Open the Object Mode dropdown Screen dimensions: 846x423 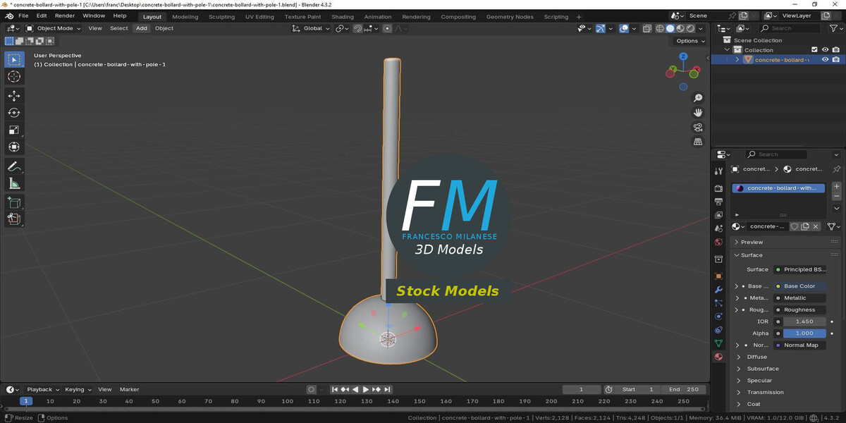[x=54, y=28]
